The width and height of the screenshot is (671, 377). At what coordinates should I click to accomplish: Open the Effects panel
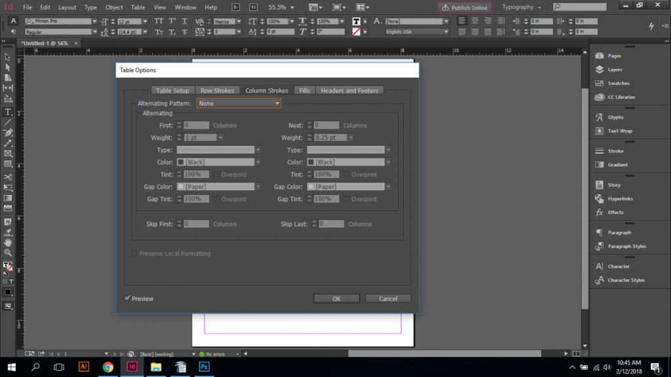coord(616,212)
